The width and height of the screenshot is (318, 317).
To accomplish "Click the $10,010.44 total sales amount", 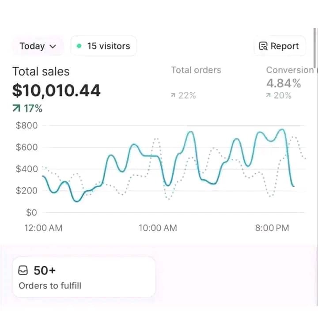I will (x=57, y=91).
